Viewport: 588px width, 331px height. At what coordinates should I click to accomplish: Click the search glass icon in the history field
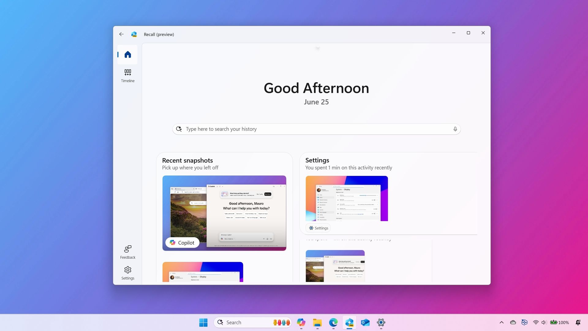pos(179,129)
